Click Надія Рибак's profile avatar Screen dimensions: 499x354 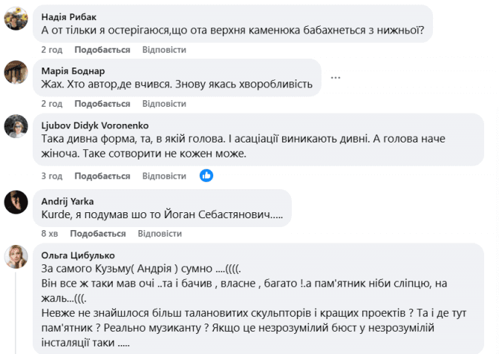[16, 19]
